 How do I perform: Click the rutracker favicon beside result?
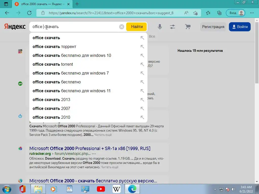tap(20, 149)
